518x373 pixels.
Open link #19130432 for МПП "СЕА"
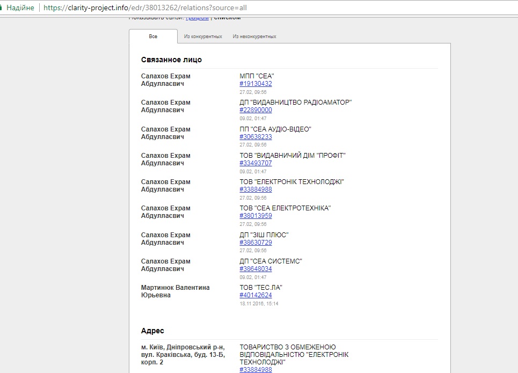(x=256, y=84)
